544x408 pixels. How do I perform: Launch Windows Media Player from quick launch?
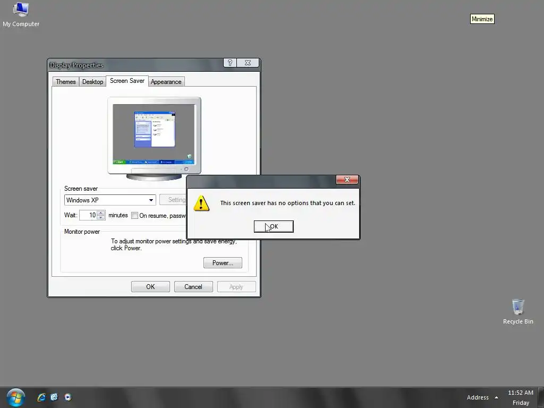68,397
